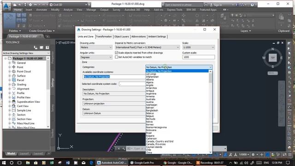The image size is (295, 166).
Task: Open the Analyze ribbon tab
Action: [68, 10]
